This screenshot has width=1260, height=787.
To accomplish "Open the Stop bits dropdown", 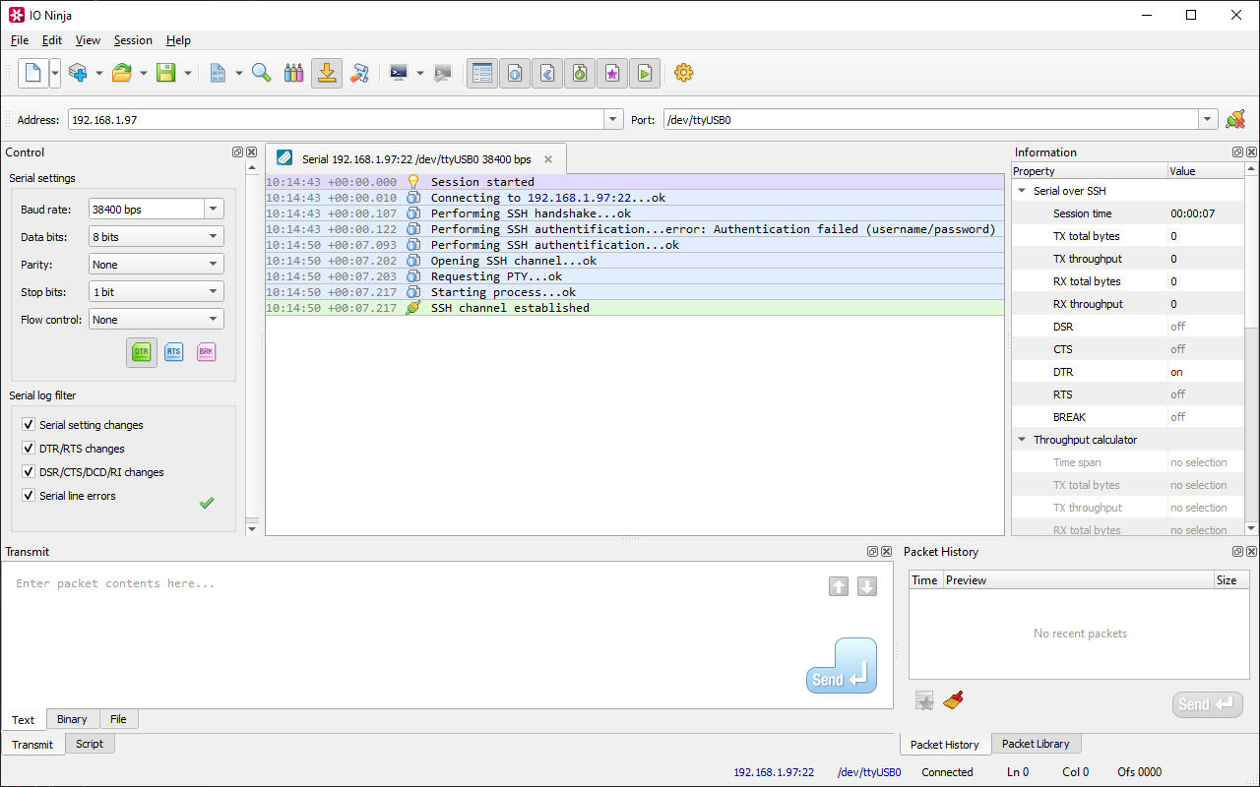I will pyautogui.click(x=157, y=292).
